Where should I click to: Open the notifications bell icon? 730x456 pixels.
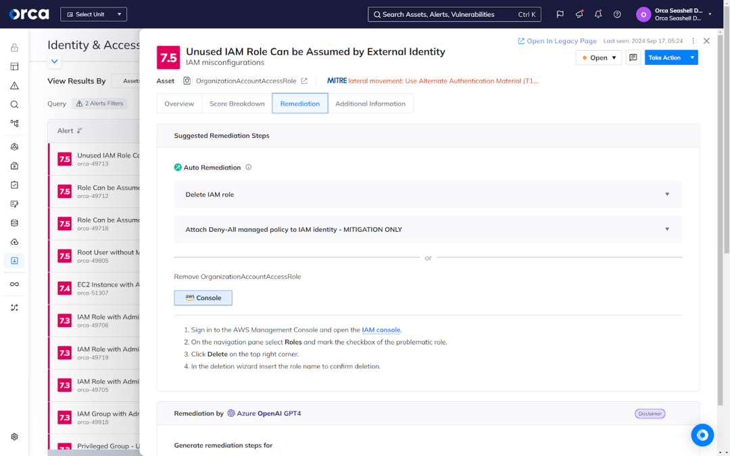(x=598, y=14)
